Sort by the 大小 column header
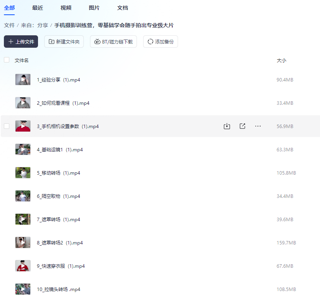The width and height of the screenshot is (320, 305). (x=281, y=61)
